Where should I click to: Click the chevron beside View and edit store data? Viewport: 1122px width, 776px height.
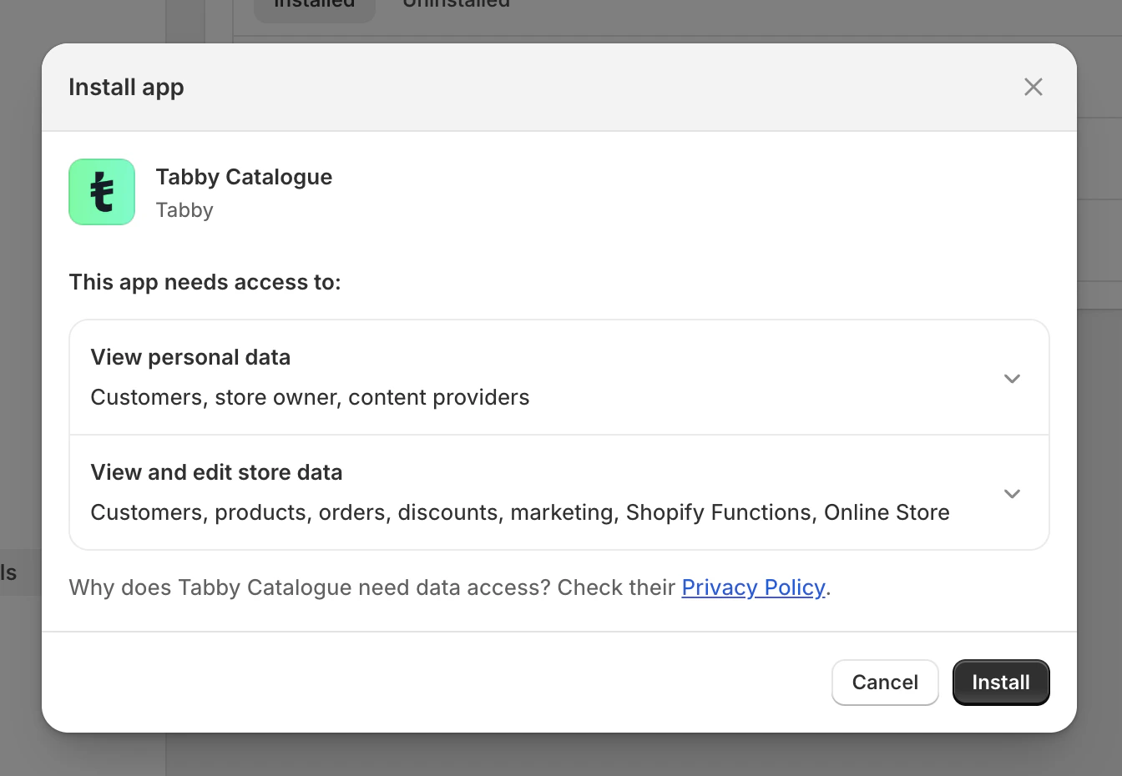(x=1012, y=493)
